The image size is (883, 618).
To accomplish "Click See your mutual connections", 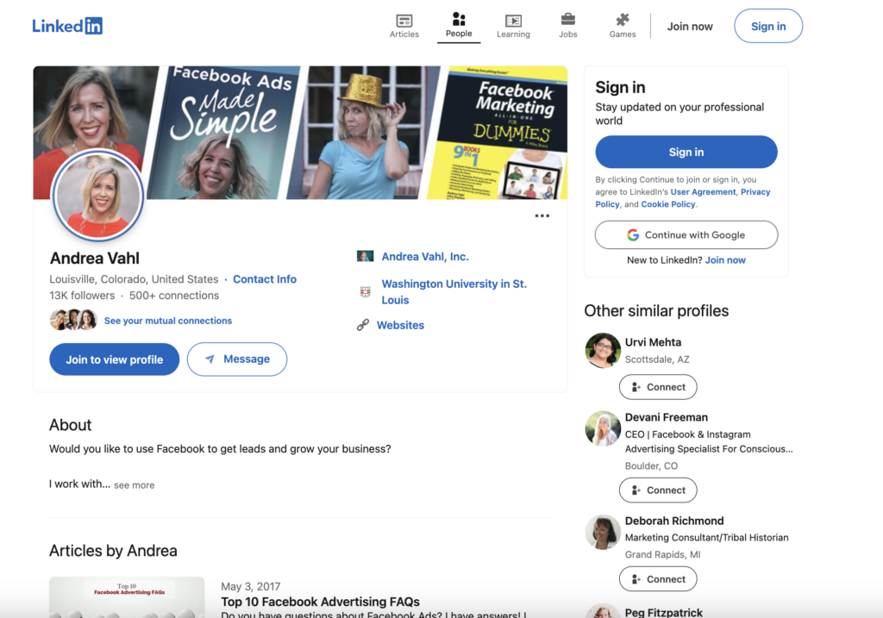I will (168, 321).
